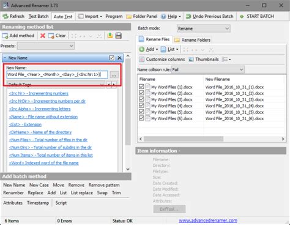Toggle the New Name method enabled checkbox
Screen dimensions: 290x225
click(111, 58)
